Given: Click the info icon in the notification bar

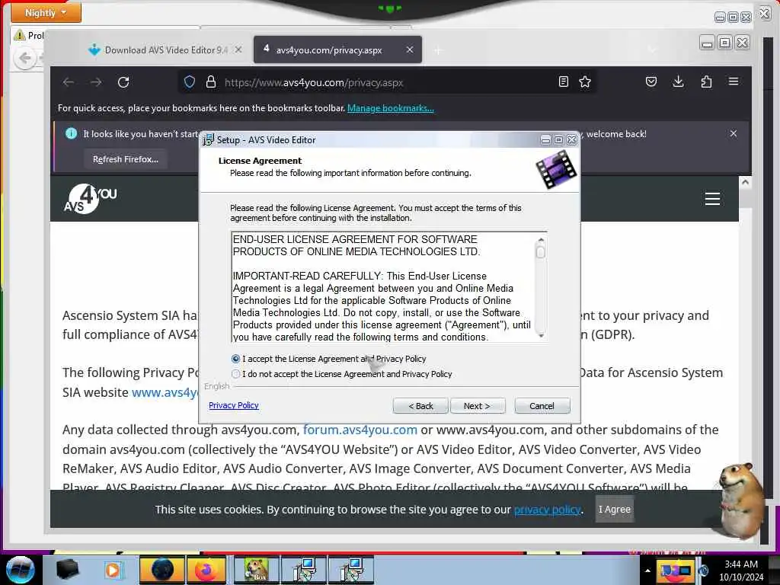Looking at the screenshot, I should point(71,133).
